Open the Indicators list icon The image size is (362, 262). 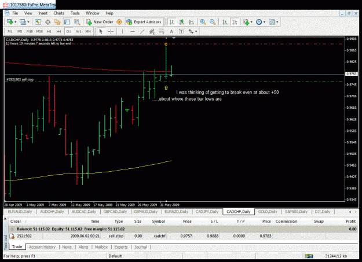pyautogui.click(x=246, y=22)
